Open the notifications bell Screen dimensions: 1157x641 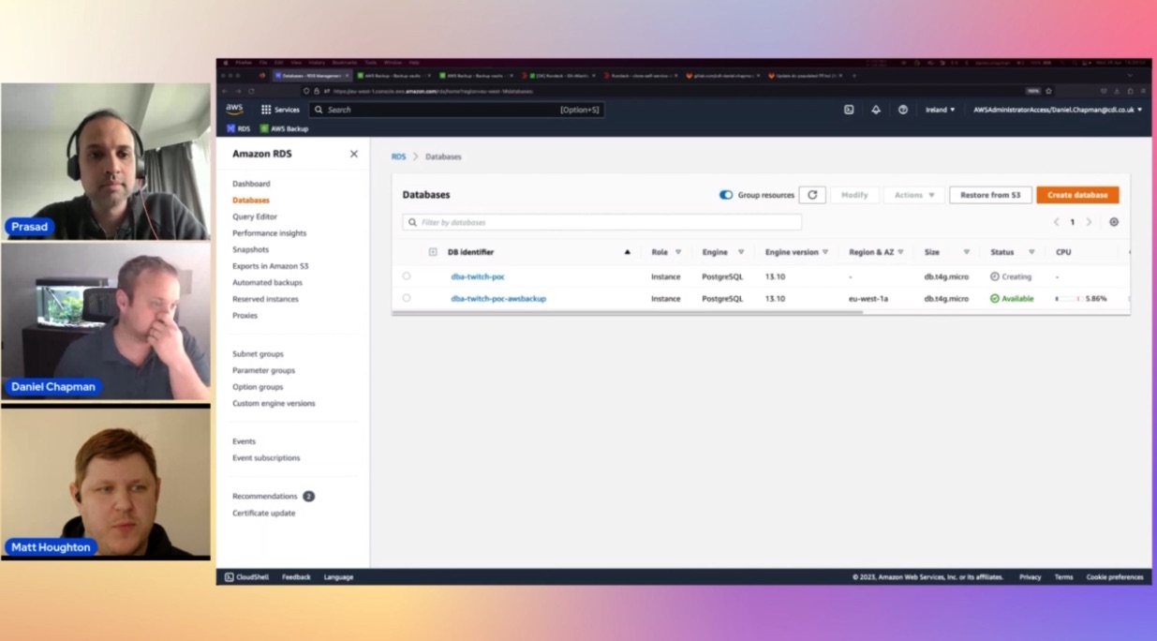(876, 110)
